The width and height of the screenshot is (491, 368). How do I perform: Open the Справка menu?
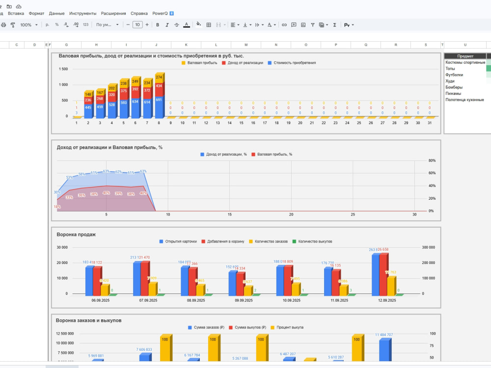[139, 13]
